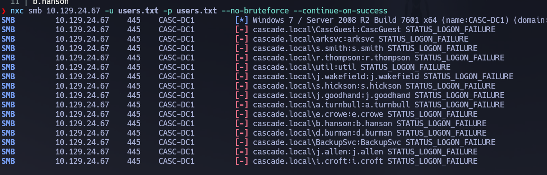Click cascade.local\CascGuest:CascGuest result text
Viewport: 547px width, 175px height.
[x=327, y=30]
